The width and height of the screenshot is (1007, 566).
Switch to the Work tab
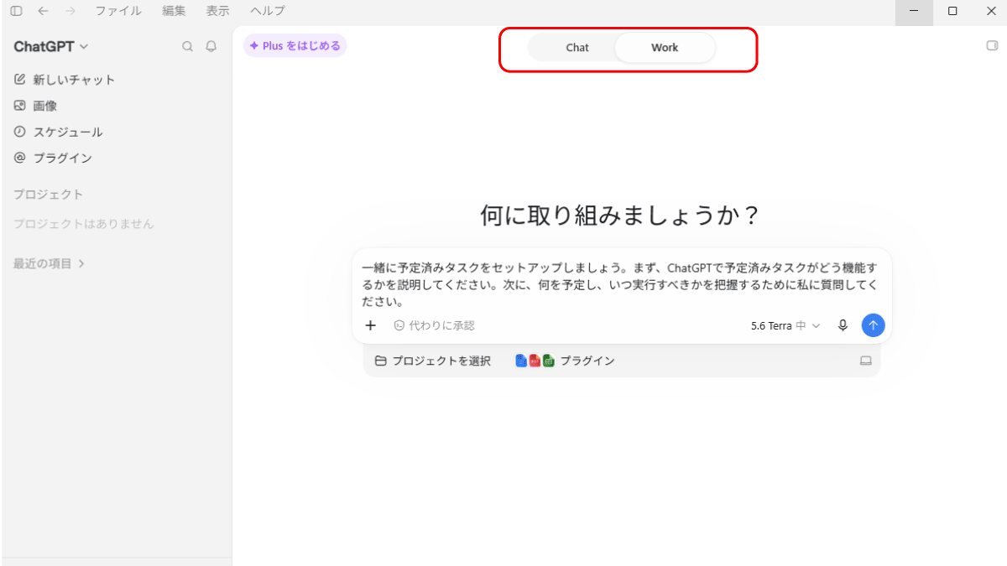(665, 48)
